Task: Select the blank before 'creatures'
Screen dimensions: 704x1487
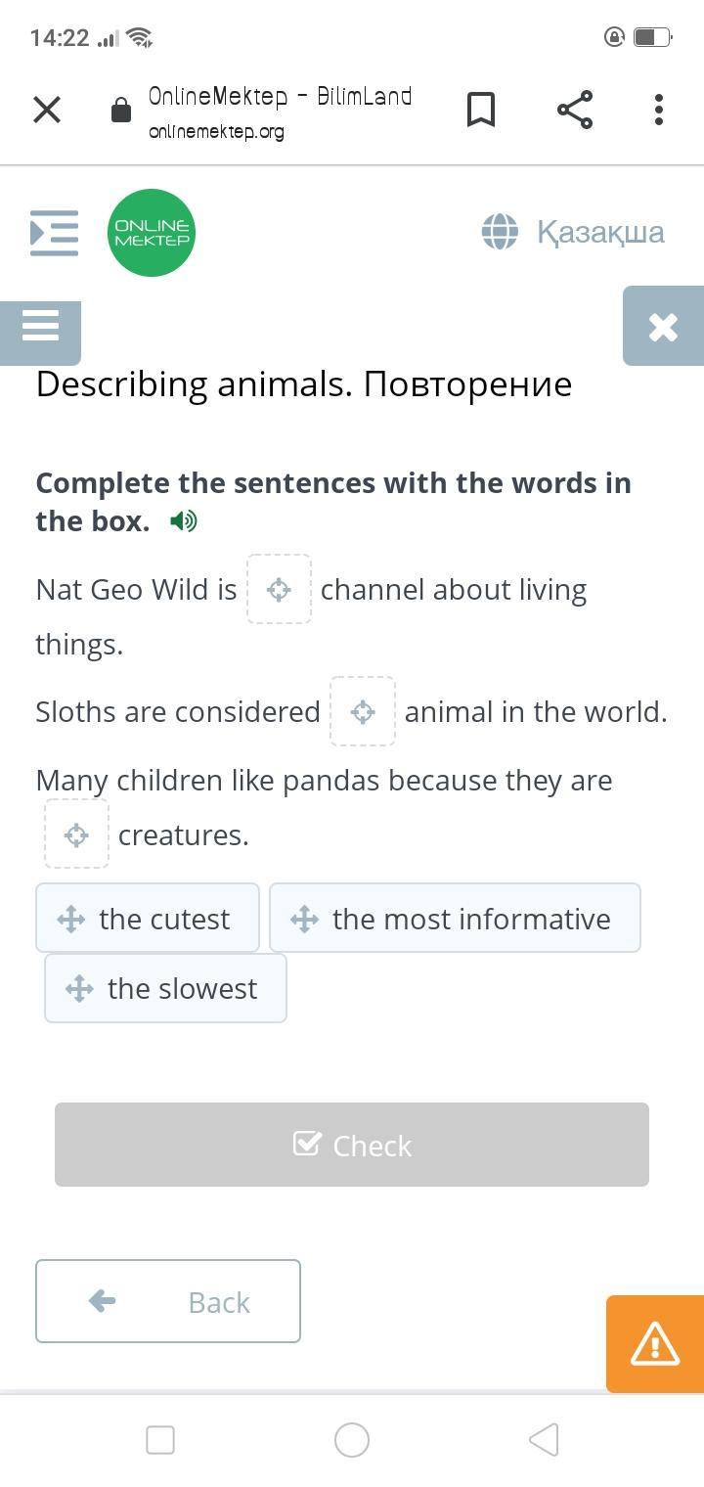Action: click(x=76, y=834)
